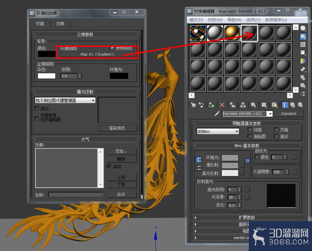Click Get Material icon in Material Editor toolbar
The width and height of the screenshot is (312, 251).
193,105
